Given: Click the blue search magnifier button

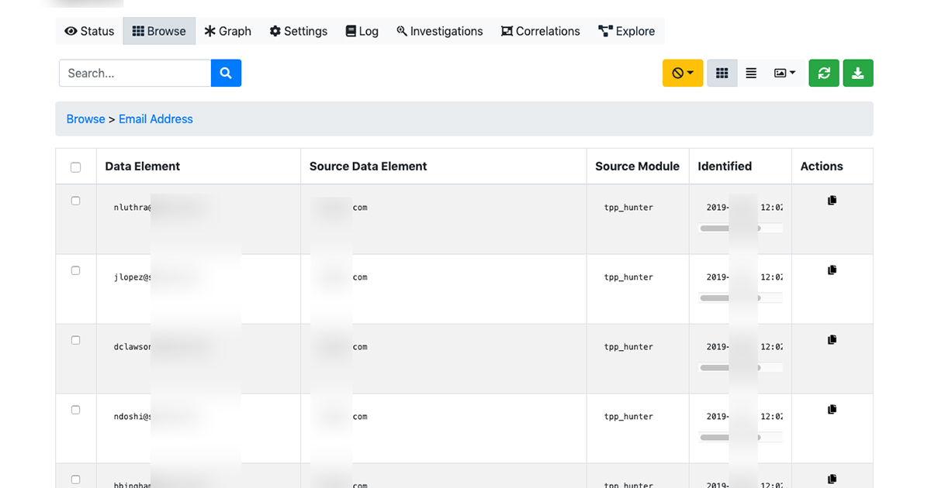Looking at the screenshot, I should pyautogui.click(x=226, y=73).
